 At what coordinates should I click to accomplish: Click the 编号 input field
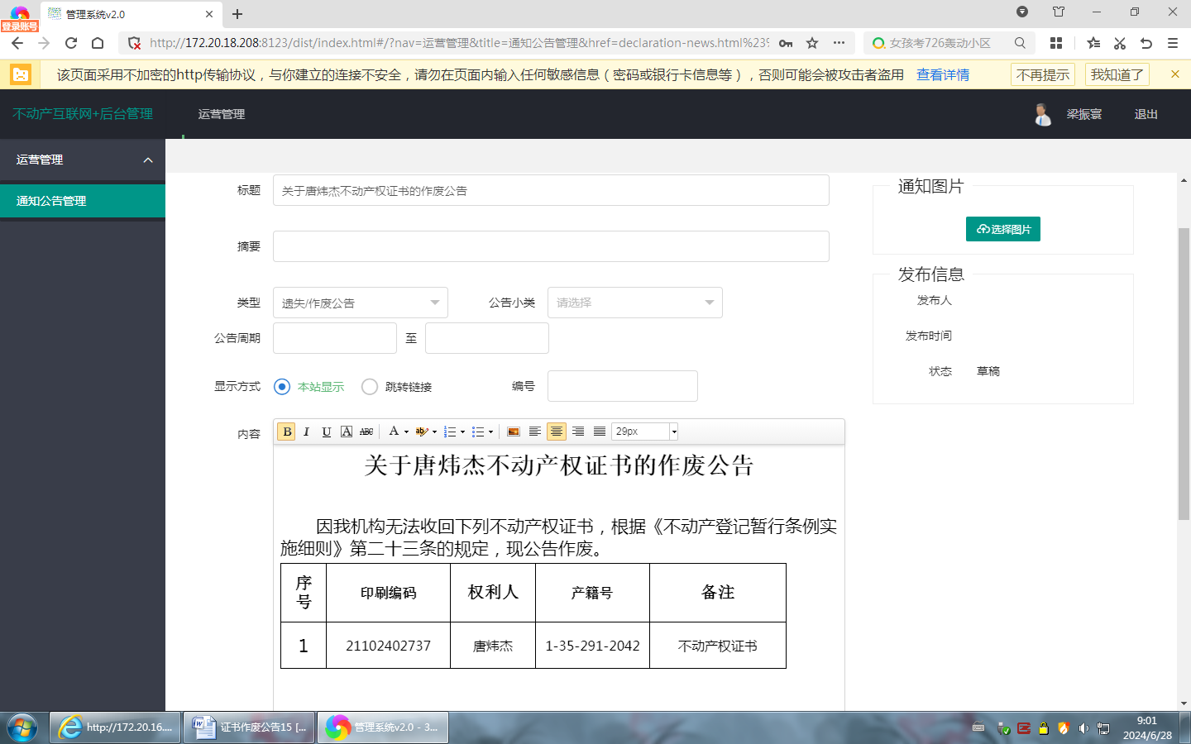pyautogui.click(x=623, y=386)
